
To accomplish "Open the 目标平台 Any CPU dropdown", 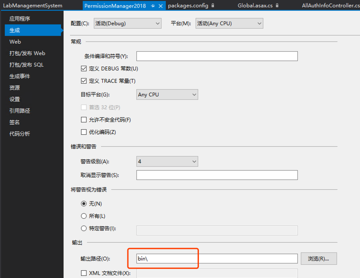I will (167, 95).
